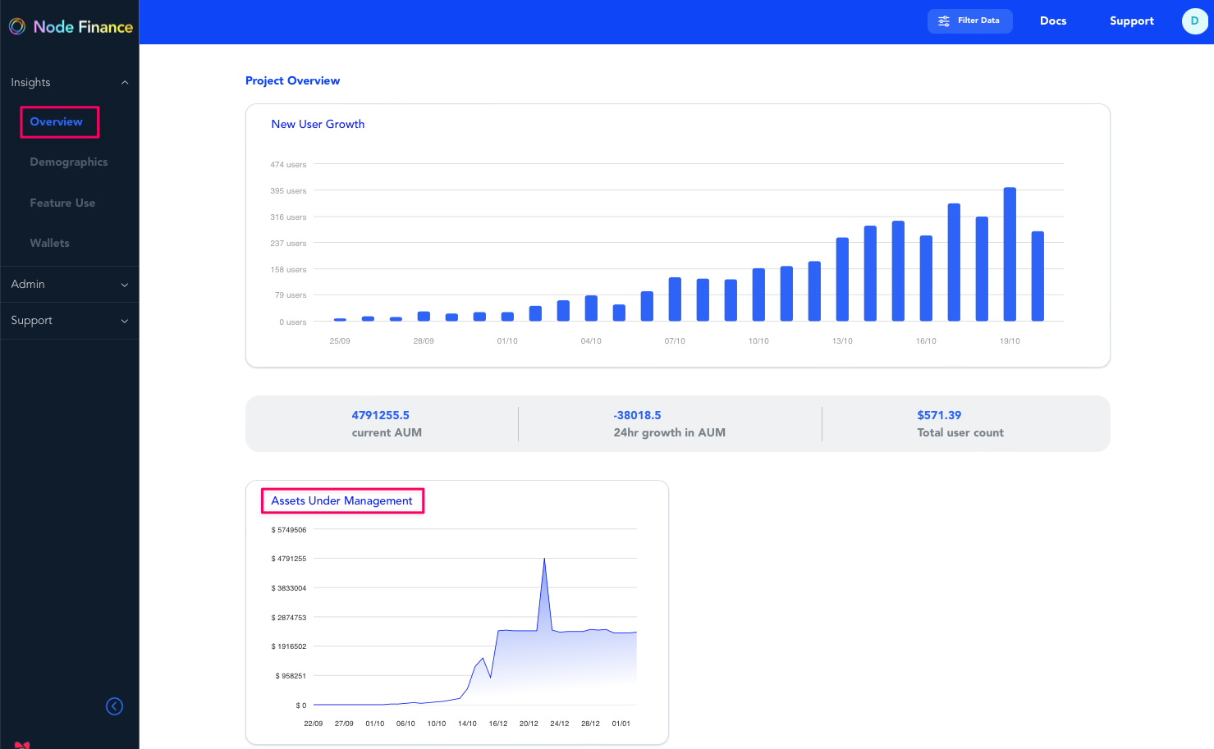Collapse the Insights section chevron
1214x749 pixels.
(125, 83)
